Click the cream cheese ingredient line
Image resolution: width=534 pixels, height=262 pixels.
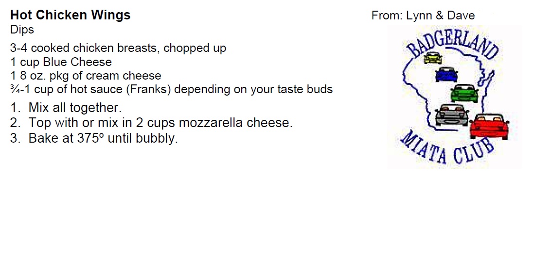click(86, 76)
